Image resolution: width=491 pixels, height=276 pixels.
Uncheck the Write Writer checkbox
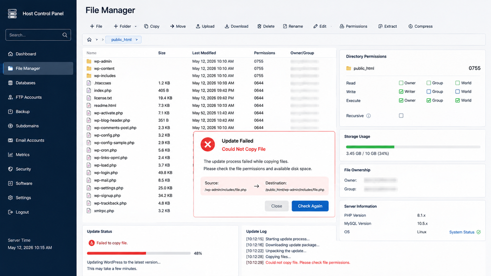tap(401, 92)
